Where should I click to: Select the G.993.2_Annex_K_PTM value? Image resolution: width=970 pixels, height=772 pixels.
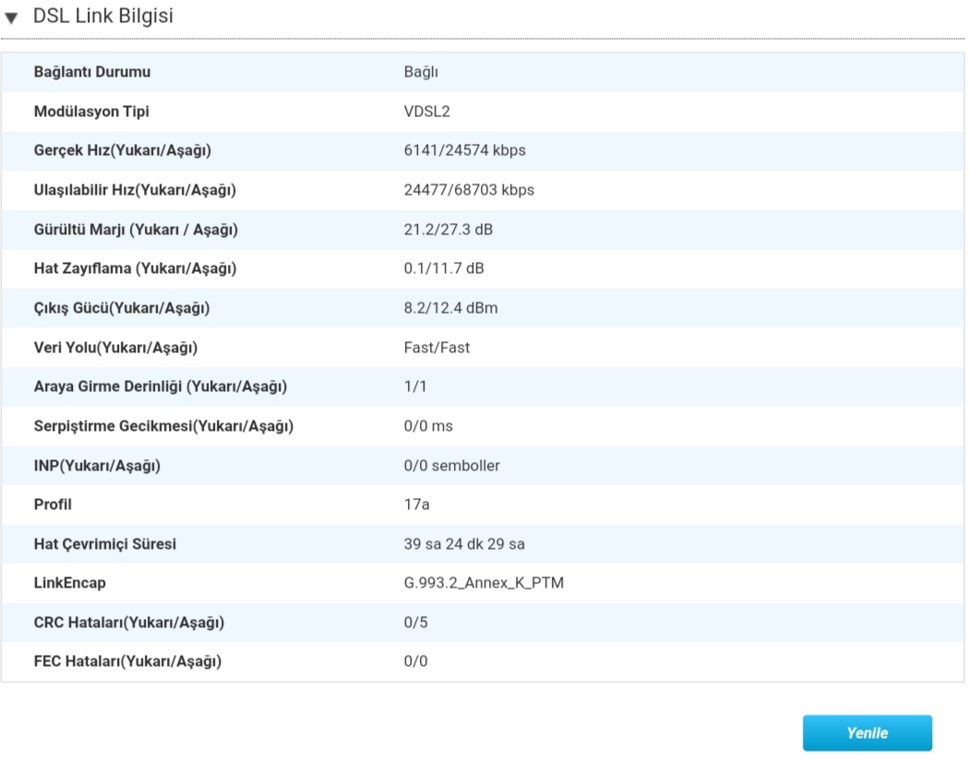pyautogui.click(x=484, y=583)
